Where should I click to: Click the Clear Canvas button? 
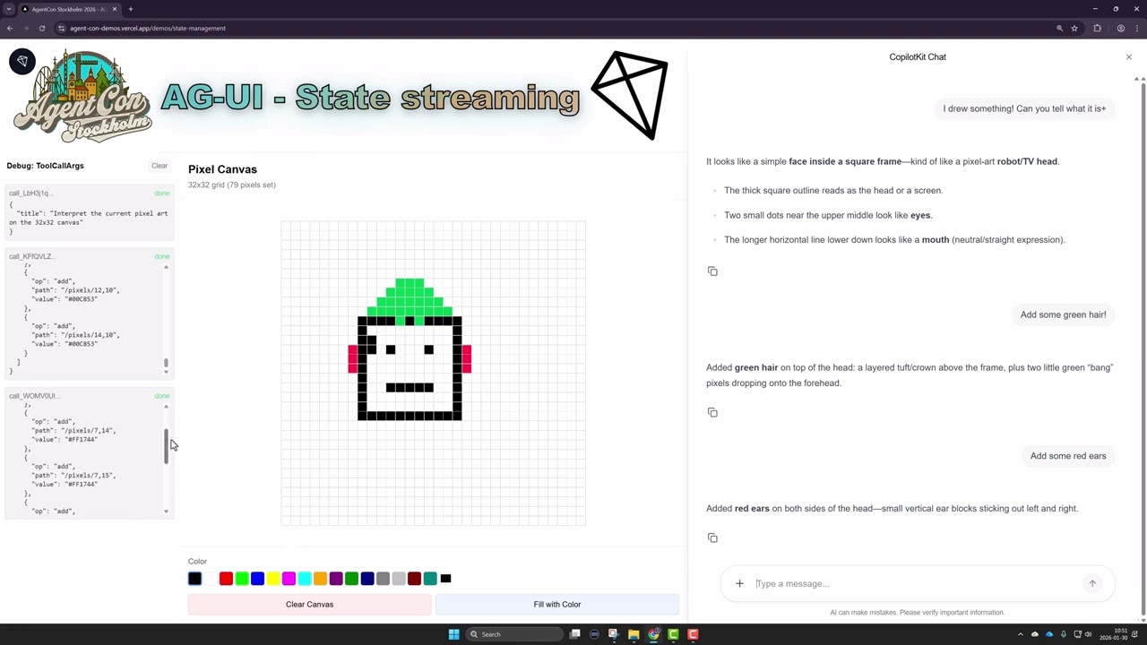coord(309,604)
